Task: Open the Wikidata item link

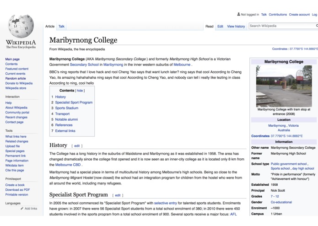Action: point(14,166)
